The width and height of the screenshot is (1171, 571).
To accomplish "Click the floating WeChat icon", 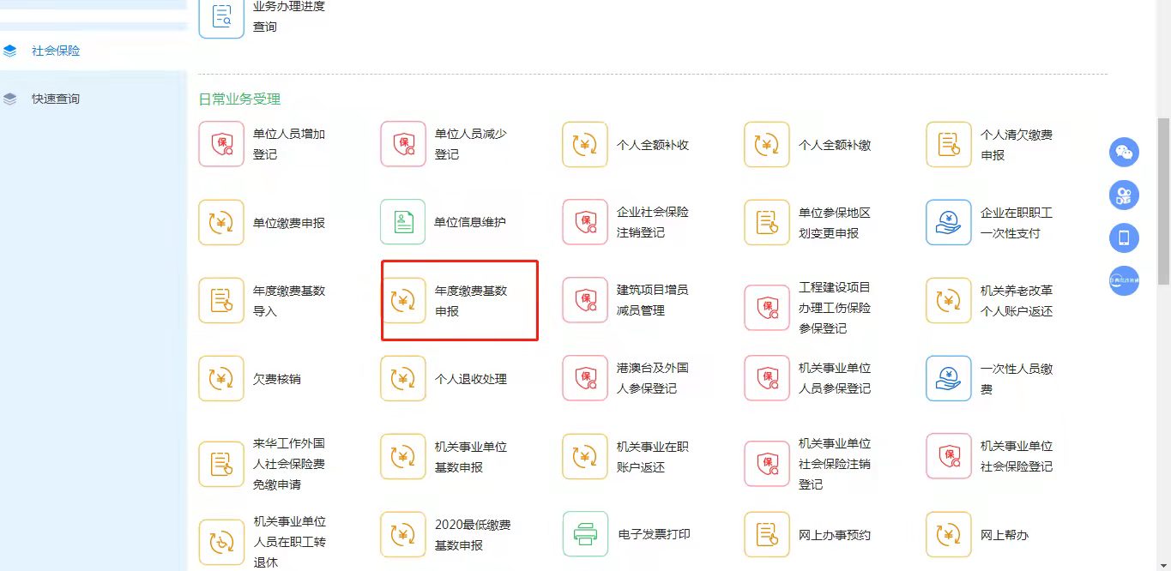I will pos(1124,153).
